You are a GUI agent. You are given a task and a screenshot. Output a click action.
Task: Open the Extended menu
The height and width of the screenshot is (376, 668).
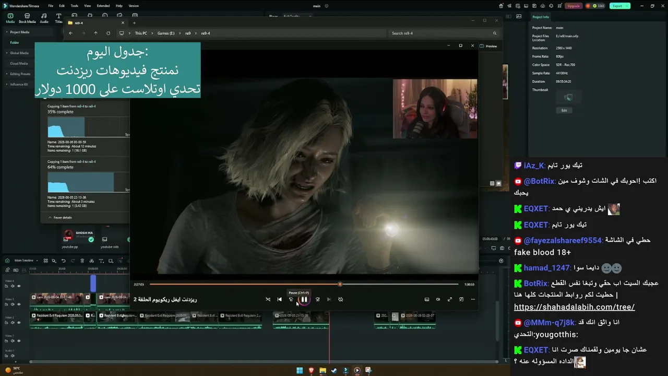(x=103, y=6)
